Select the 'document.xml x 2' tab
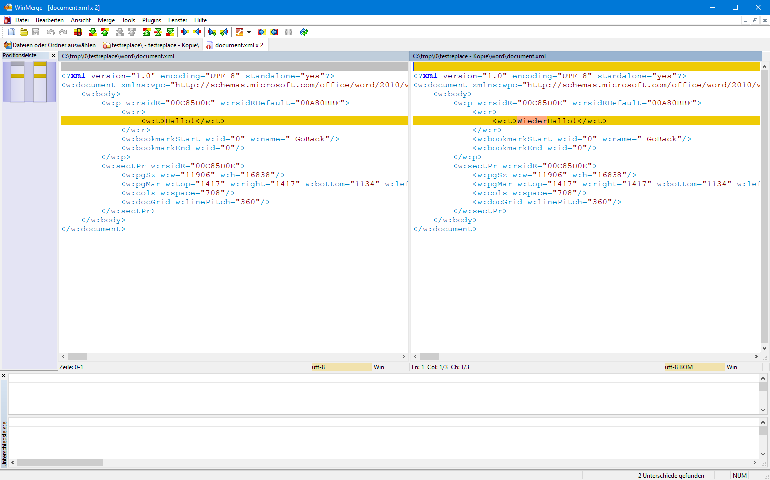The image size is (770, 480). point(235,45)
